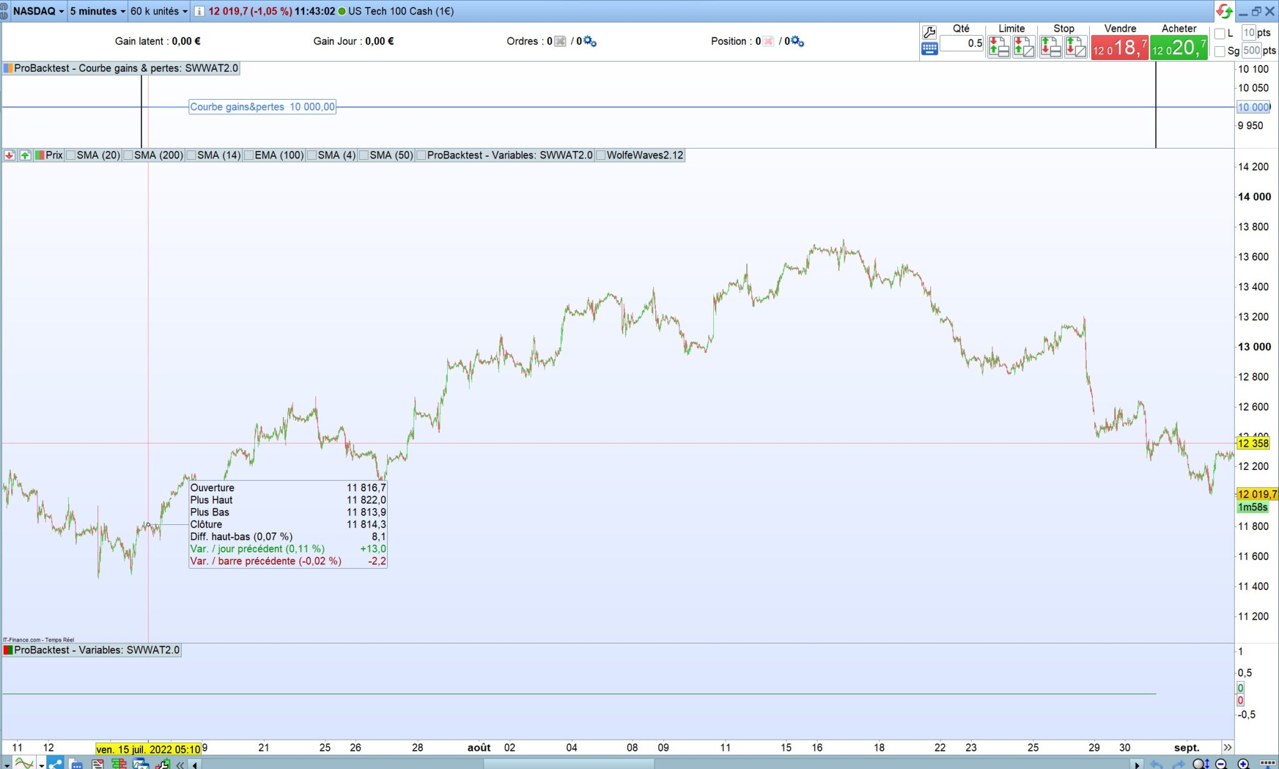
Task: Select the WolfeWaves2.12 indicator label
Action: click(x=644, y=155)
